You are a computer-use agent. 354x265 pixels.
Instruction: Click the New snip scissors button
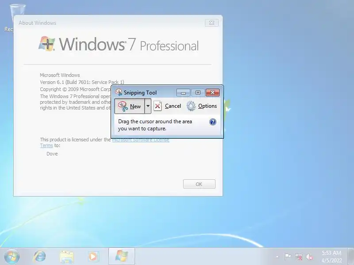click(129, 106)
